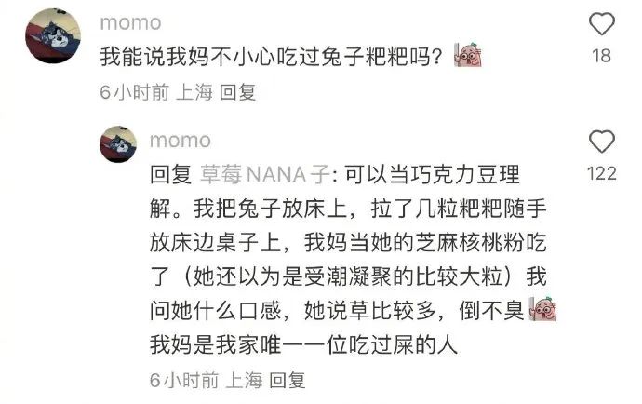Image resolution: width=642 pixels, height=404 pixels.
Task: Select top comment text about 兔子粑粑
Action: coord(271,56)
